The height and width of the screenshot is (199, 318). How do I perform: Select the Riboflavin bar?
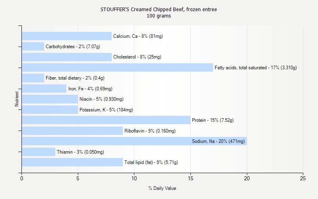tap(72, 131)
